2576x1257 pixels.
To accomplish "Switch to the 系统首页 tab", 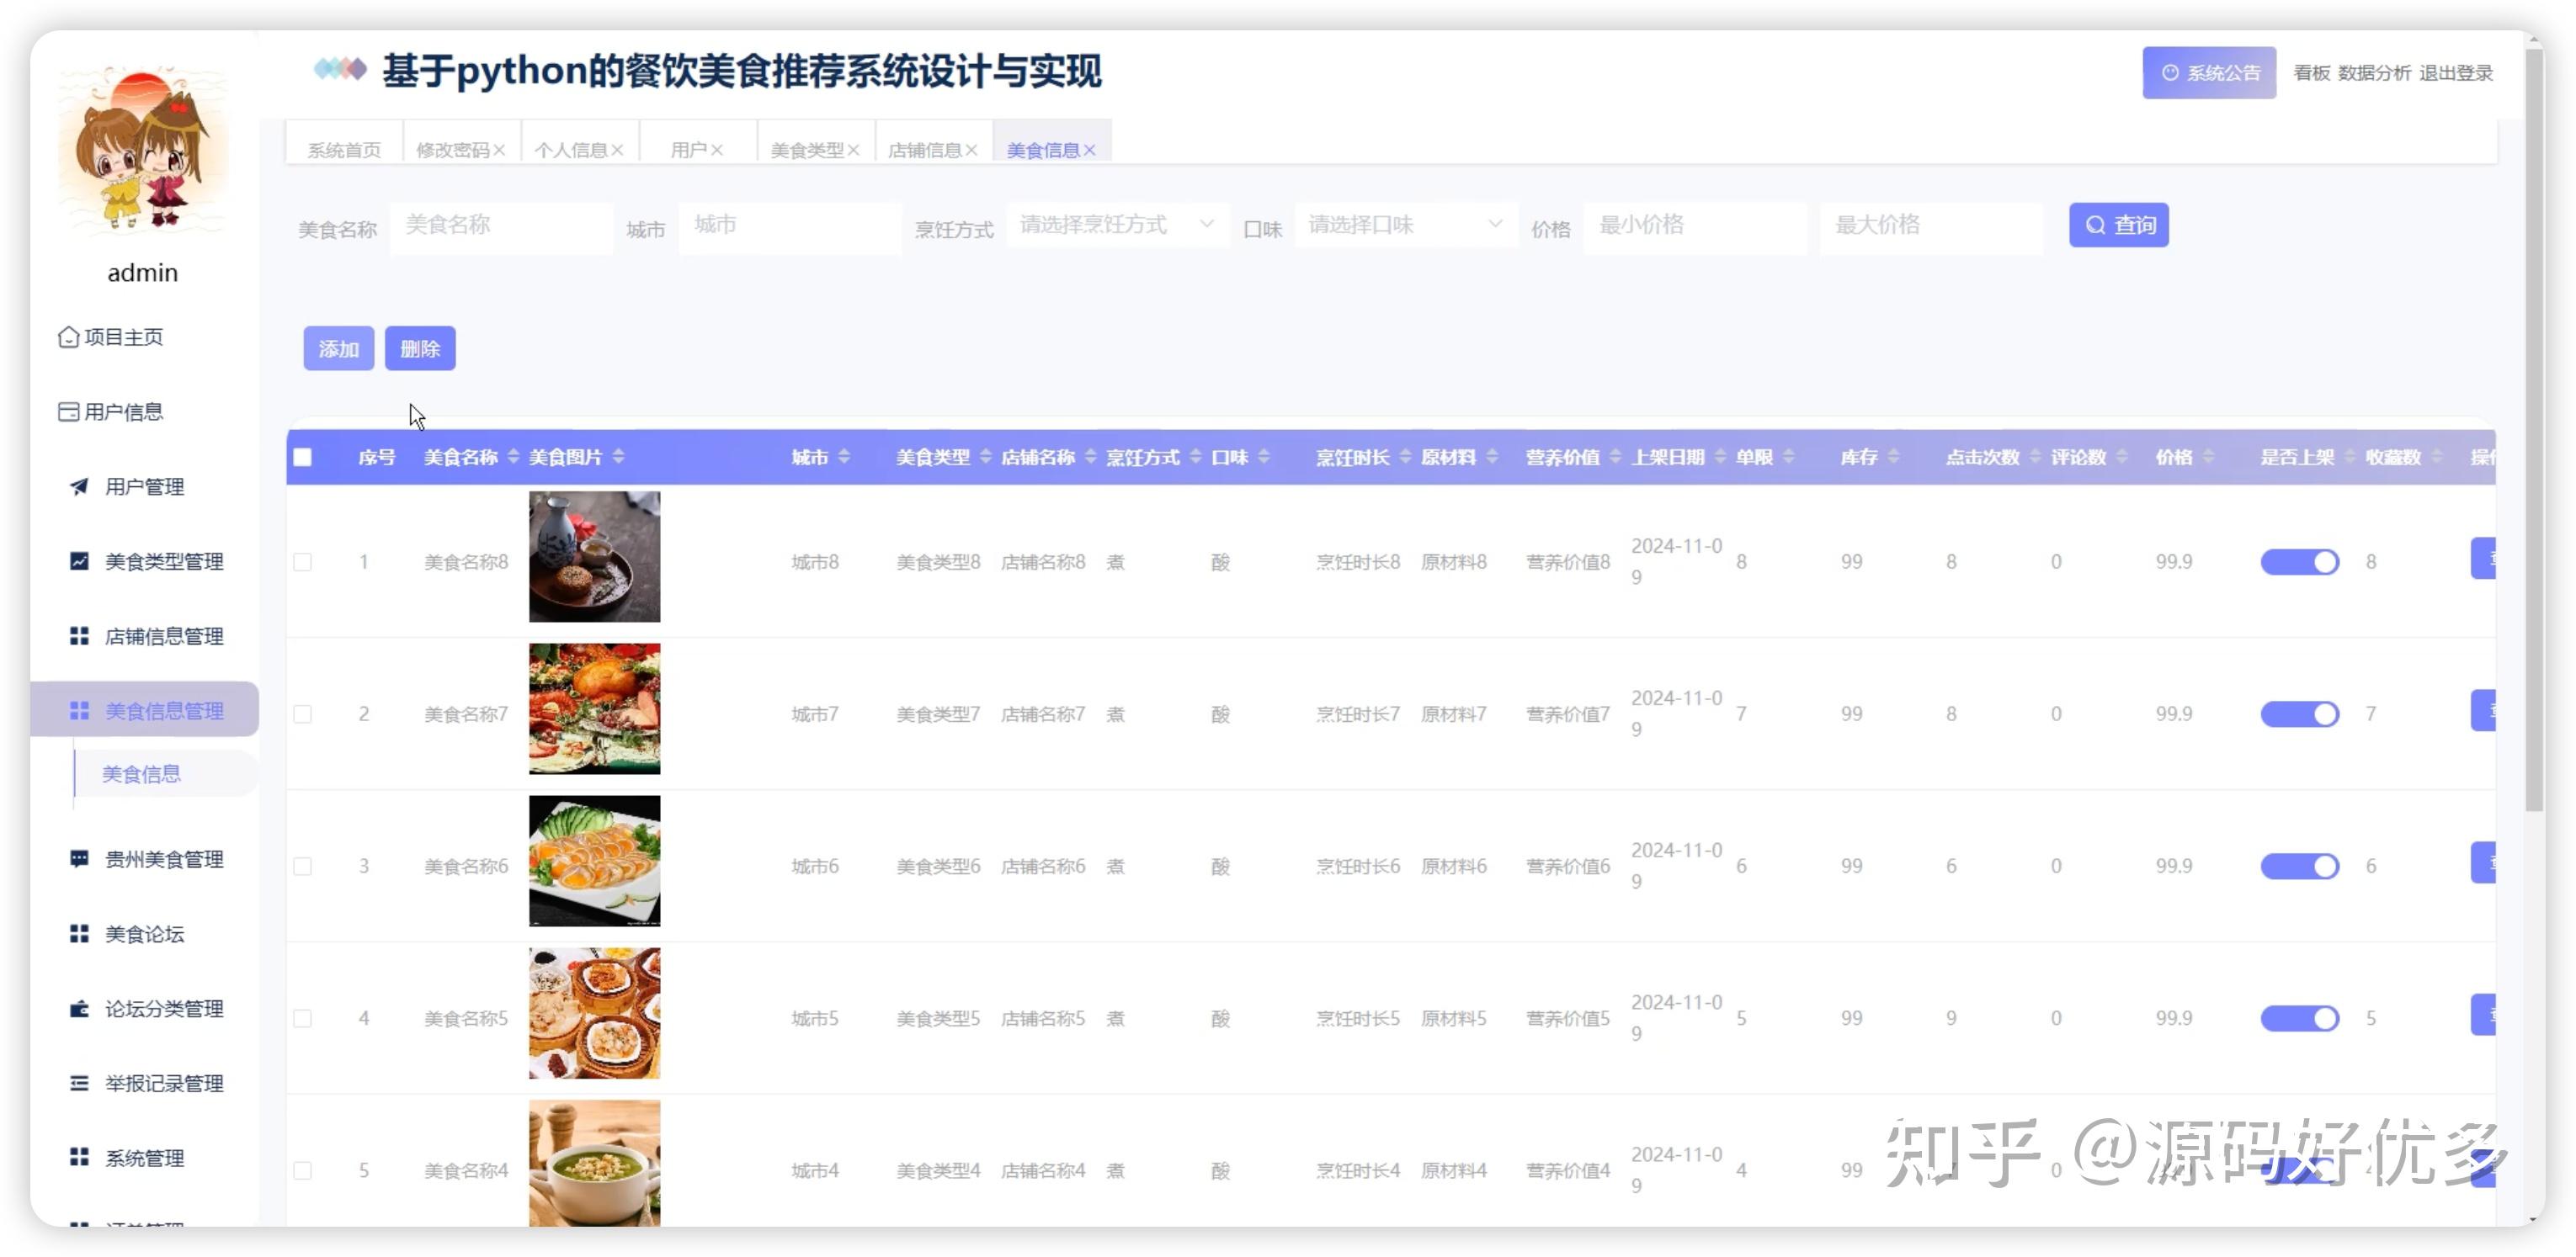I will tap(343, 148).
